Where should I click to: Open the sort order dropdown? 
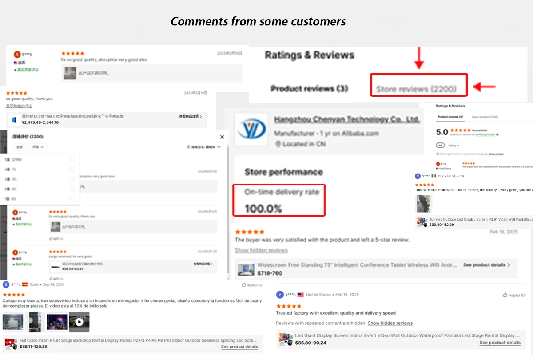[x=204, y=147]
